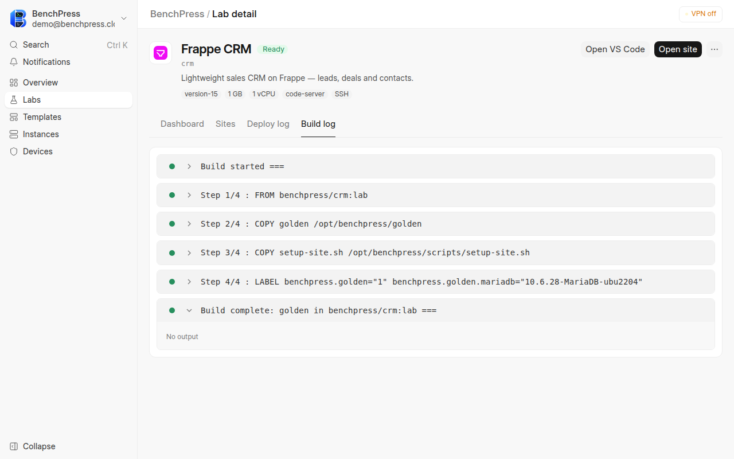Click the Frappe CRM app icon
The image size is (734, 459).
tap(161, 53)
